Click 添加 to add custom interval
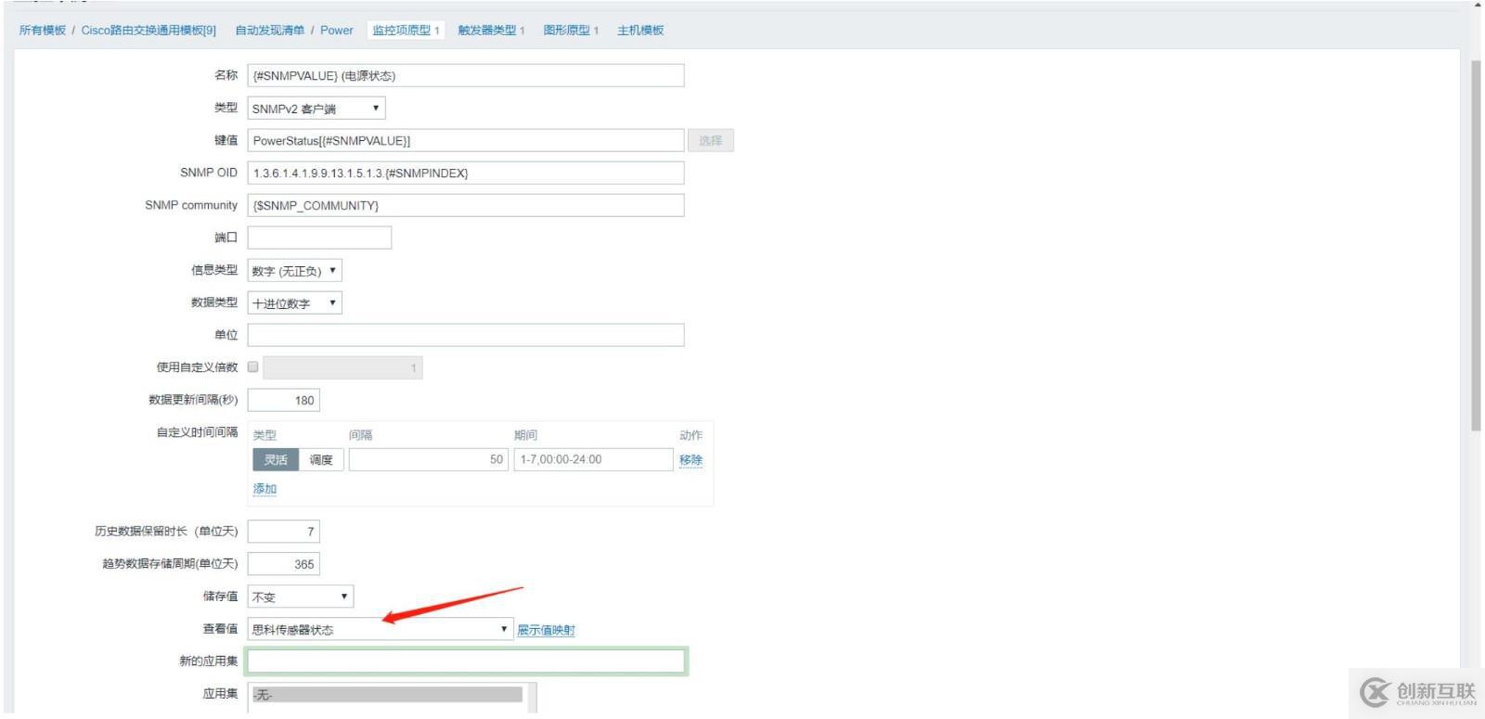This screenshot has width=1485, height=719. click(265, 489)
